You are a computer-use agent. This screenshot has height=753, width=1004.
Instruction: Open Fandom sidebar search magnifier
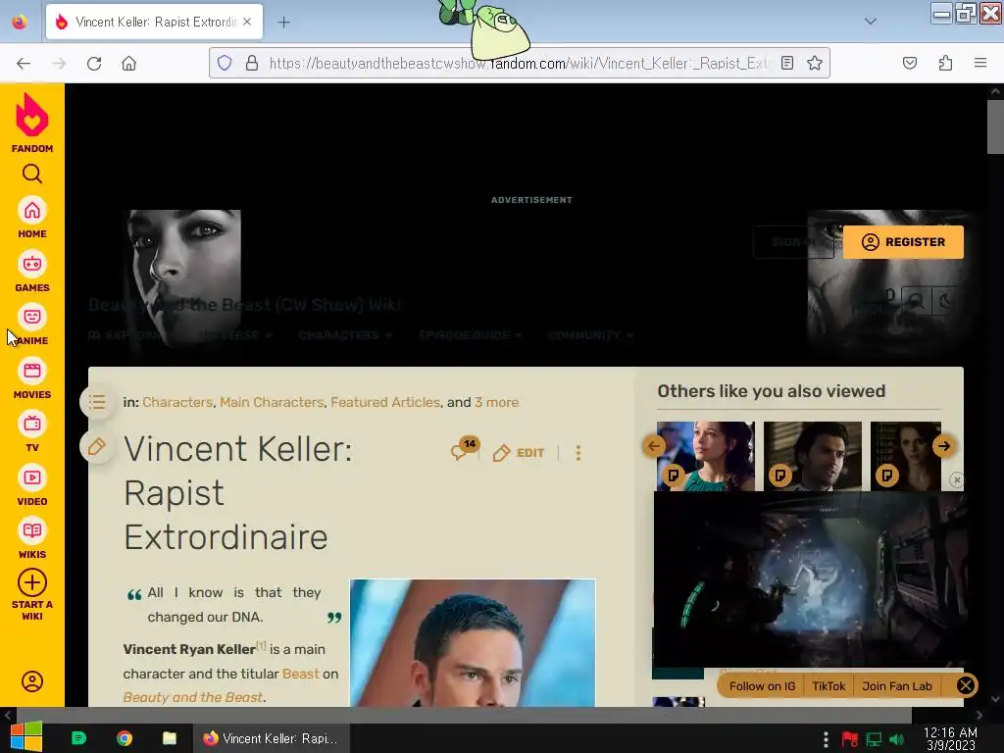(32, 174)
